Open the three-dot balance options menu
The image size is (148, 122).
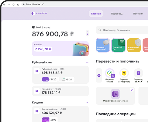pyautogui.click(x=87, y=33)
